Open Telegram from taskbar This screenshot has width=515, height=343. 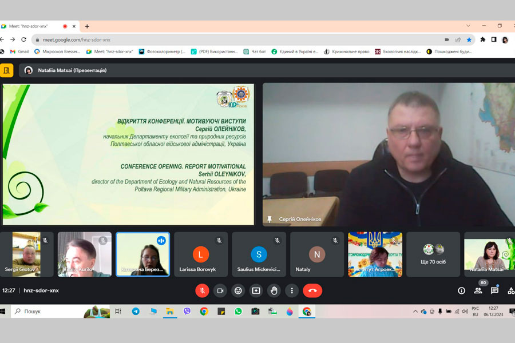click(135, 311)
